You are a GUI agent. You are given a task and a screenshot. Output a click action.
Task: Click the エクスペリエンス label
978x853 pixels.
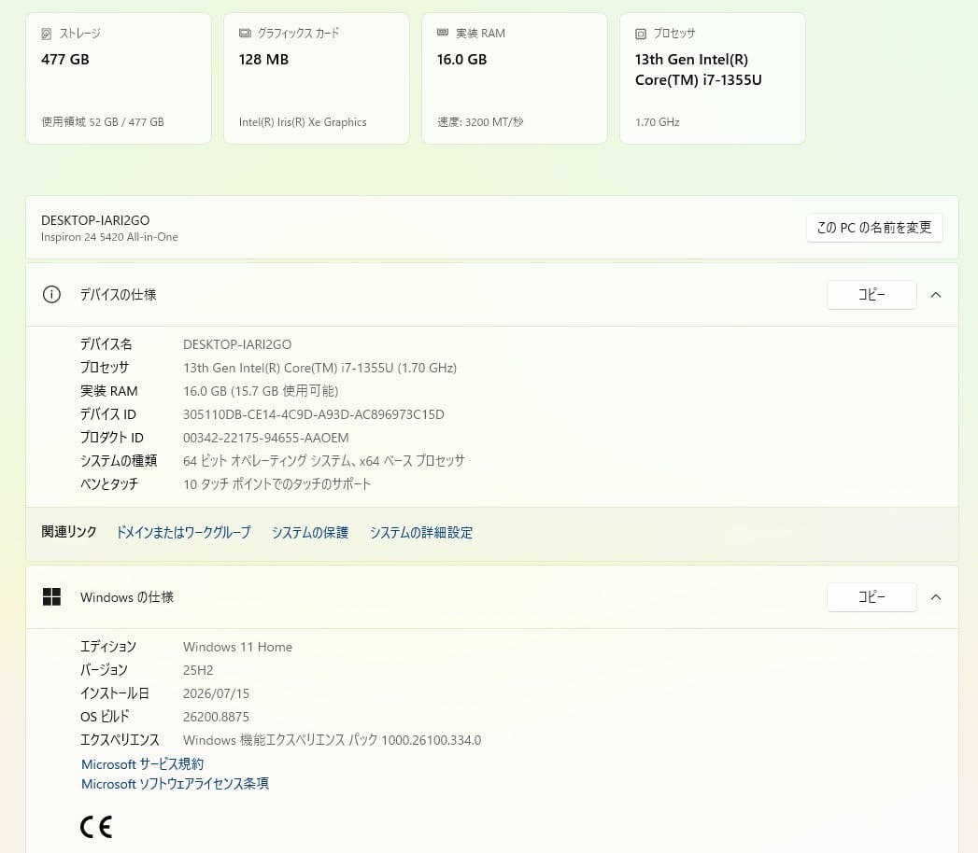(120, 740)
